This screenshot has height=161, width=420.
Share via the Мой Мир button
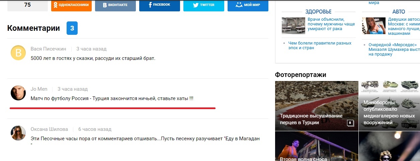click(248, 5)
